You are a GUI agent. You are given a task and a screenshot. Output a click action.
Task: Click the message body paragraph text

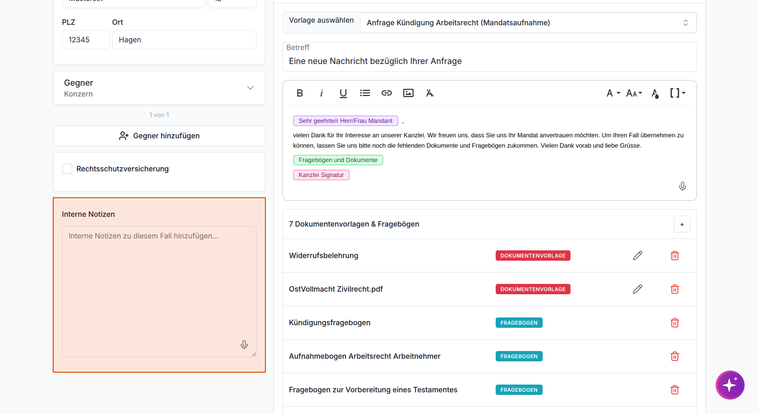(488, 140)
